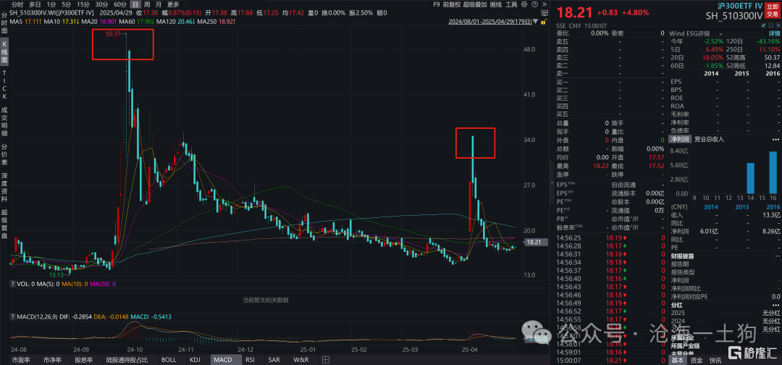Switch chart to 5分 period
Viewport: 782px width, 365px height.
[67, 4]
